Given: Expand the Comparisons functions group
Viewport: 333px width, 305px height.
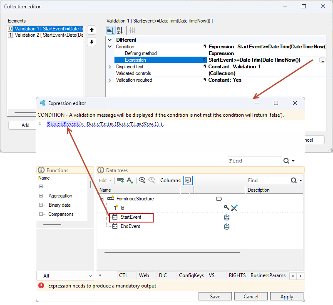Looking at the screenshot, I should pos(41,214).
